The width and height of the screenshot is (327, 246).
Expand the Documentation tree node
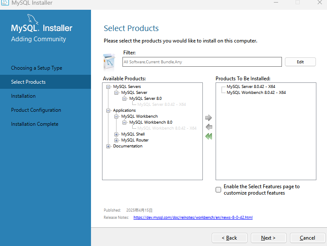pyautogui.click(x=108, y=146)
